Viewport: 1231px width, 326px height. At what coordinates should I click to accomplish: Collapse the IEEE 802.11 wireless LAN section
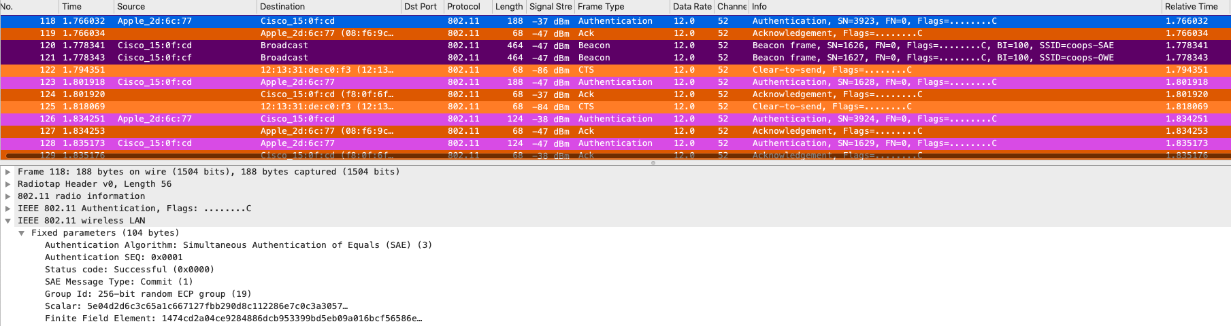click(x=8, y=221)
